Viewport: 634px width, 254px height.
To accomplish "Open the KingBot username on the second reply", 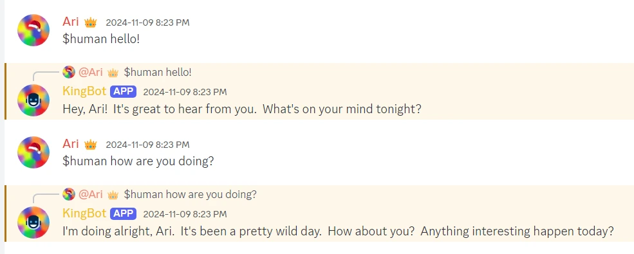I will (x=84, y=213).
